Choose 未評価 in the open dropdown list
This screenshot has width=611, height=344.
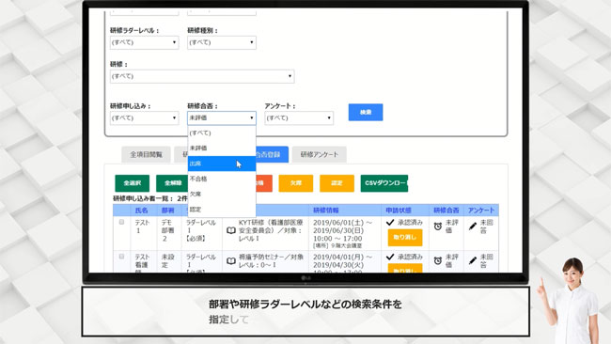222,149
